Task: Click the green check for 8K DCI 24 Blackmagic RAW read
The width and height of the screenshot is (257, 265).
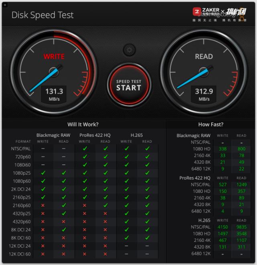Action: pyautogui.click(x=64, y=229)
